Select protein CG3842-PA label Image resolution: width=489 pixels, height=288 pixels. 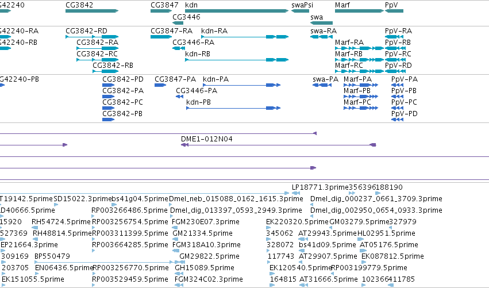pyautogui.click(x=123, y=91)
